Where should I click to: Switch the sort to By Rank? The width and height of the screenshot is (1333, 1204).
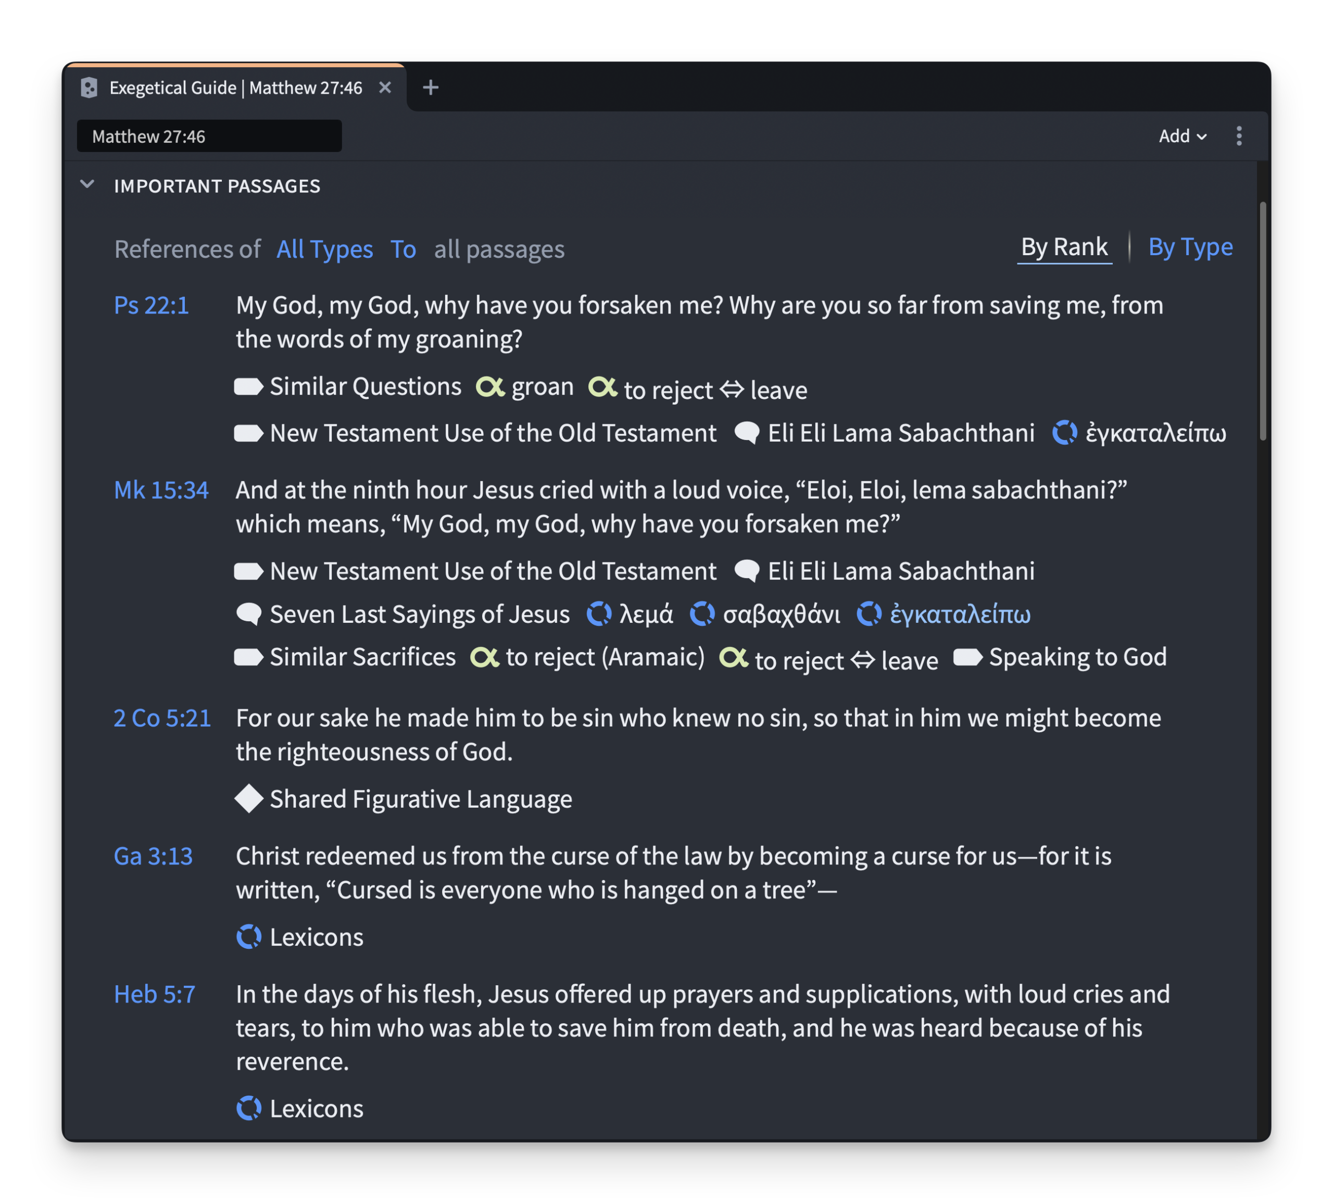pyautogui.click(x=1064, y=247)
